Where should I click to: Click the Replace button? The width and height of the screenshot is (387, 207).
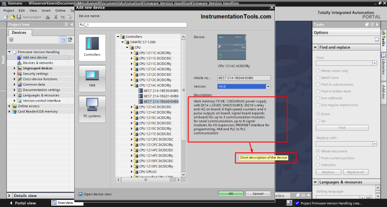[328, 172]
